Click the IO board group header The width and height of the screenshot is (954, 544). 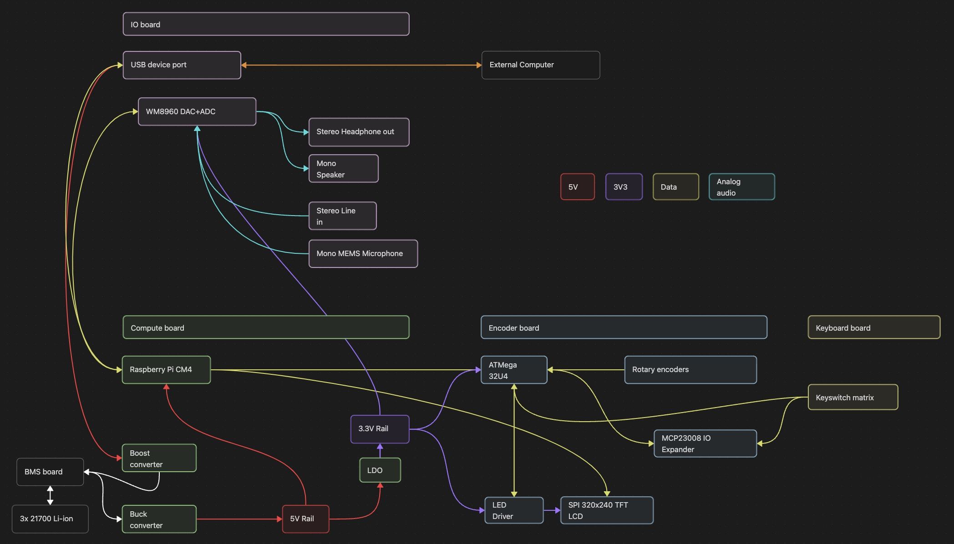pyautogui.click(x=266, y=24)
